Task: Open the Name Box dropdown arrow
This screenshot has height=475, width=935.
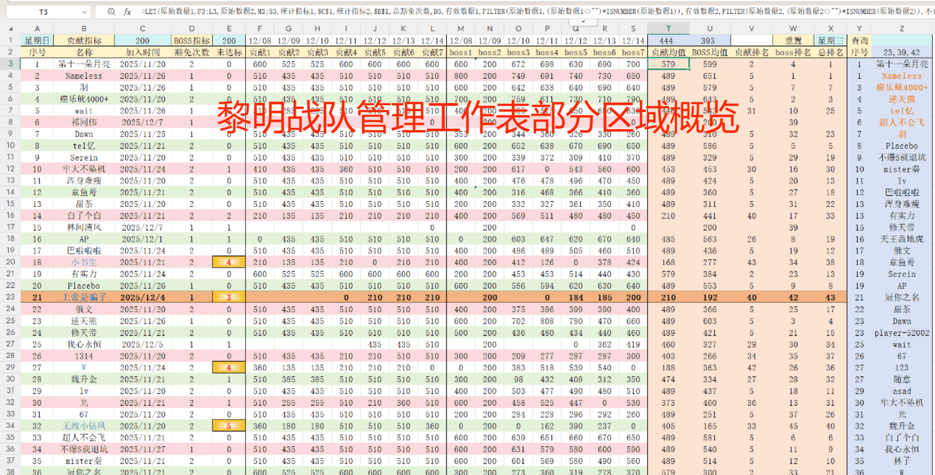Action: coord(85,12)
